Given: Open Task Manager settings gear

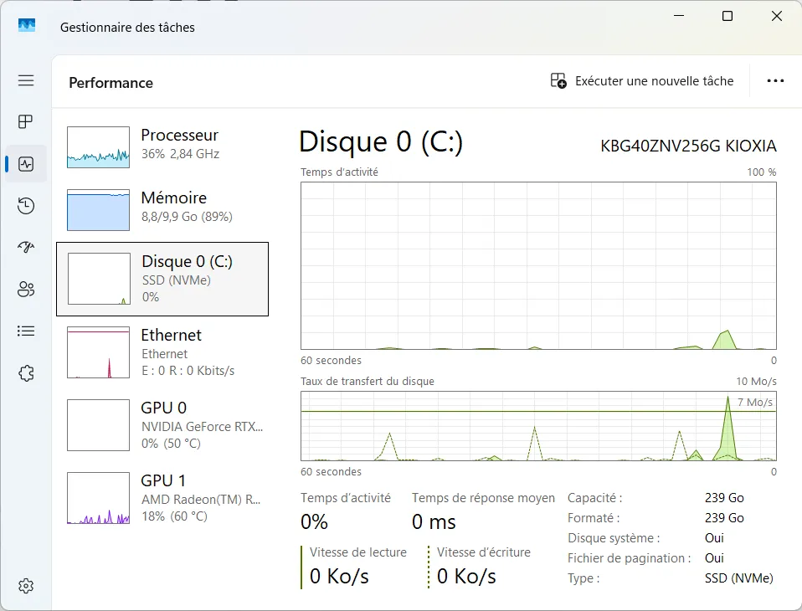Looking at the screenshot, I should (x=26, y=585).
